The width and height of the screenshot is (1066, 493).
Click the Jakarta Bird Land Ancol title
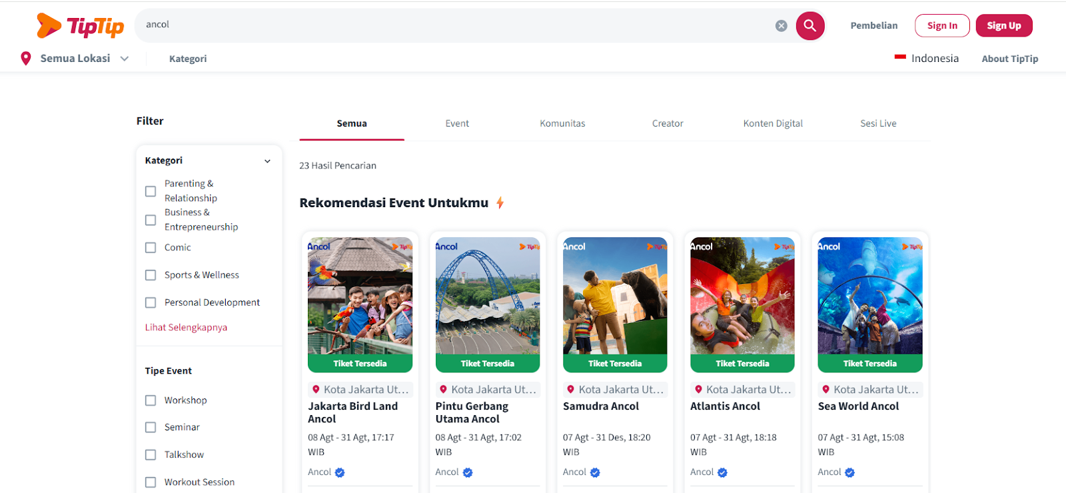(352, 412)
